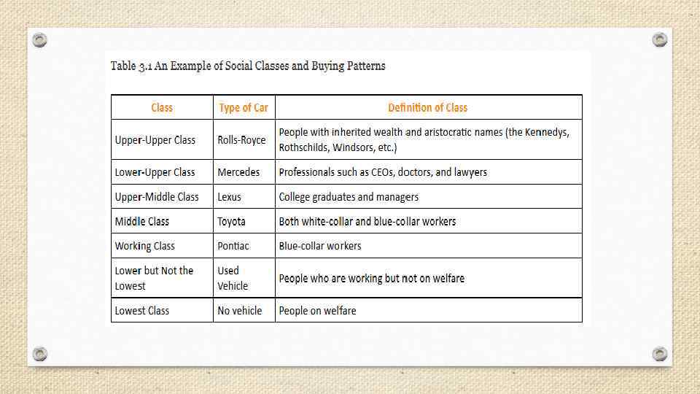Click the top-left corner rivet icon
Viewport: 700px width, 394px height.
[x=40, y=39]
